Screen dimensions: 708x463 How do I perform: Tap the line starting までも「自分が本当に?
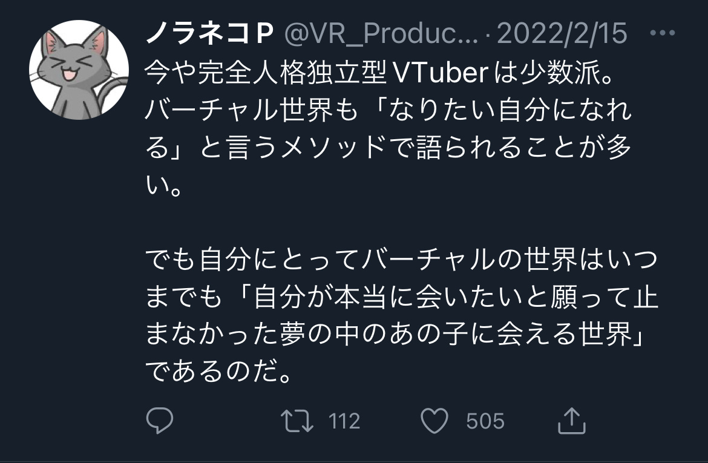pyautogui.click(x=402, y=297)
